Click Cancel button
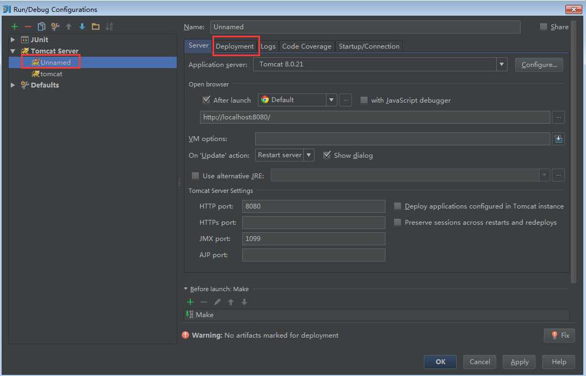Viewport: 586px width, 376px height. [x=480, y=362]
